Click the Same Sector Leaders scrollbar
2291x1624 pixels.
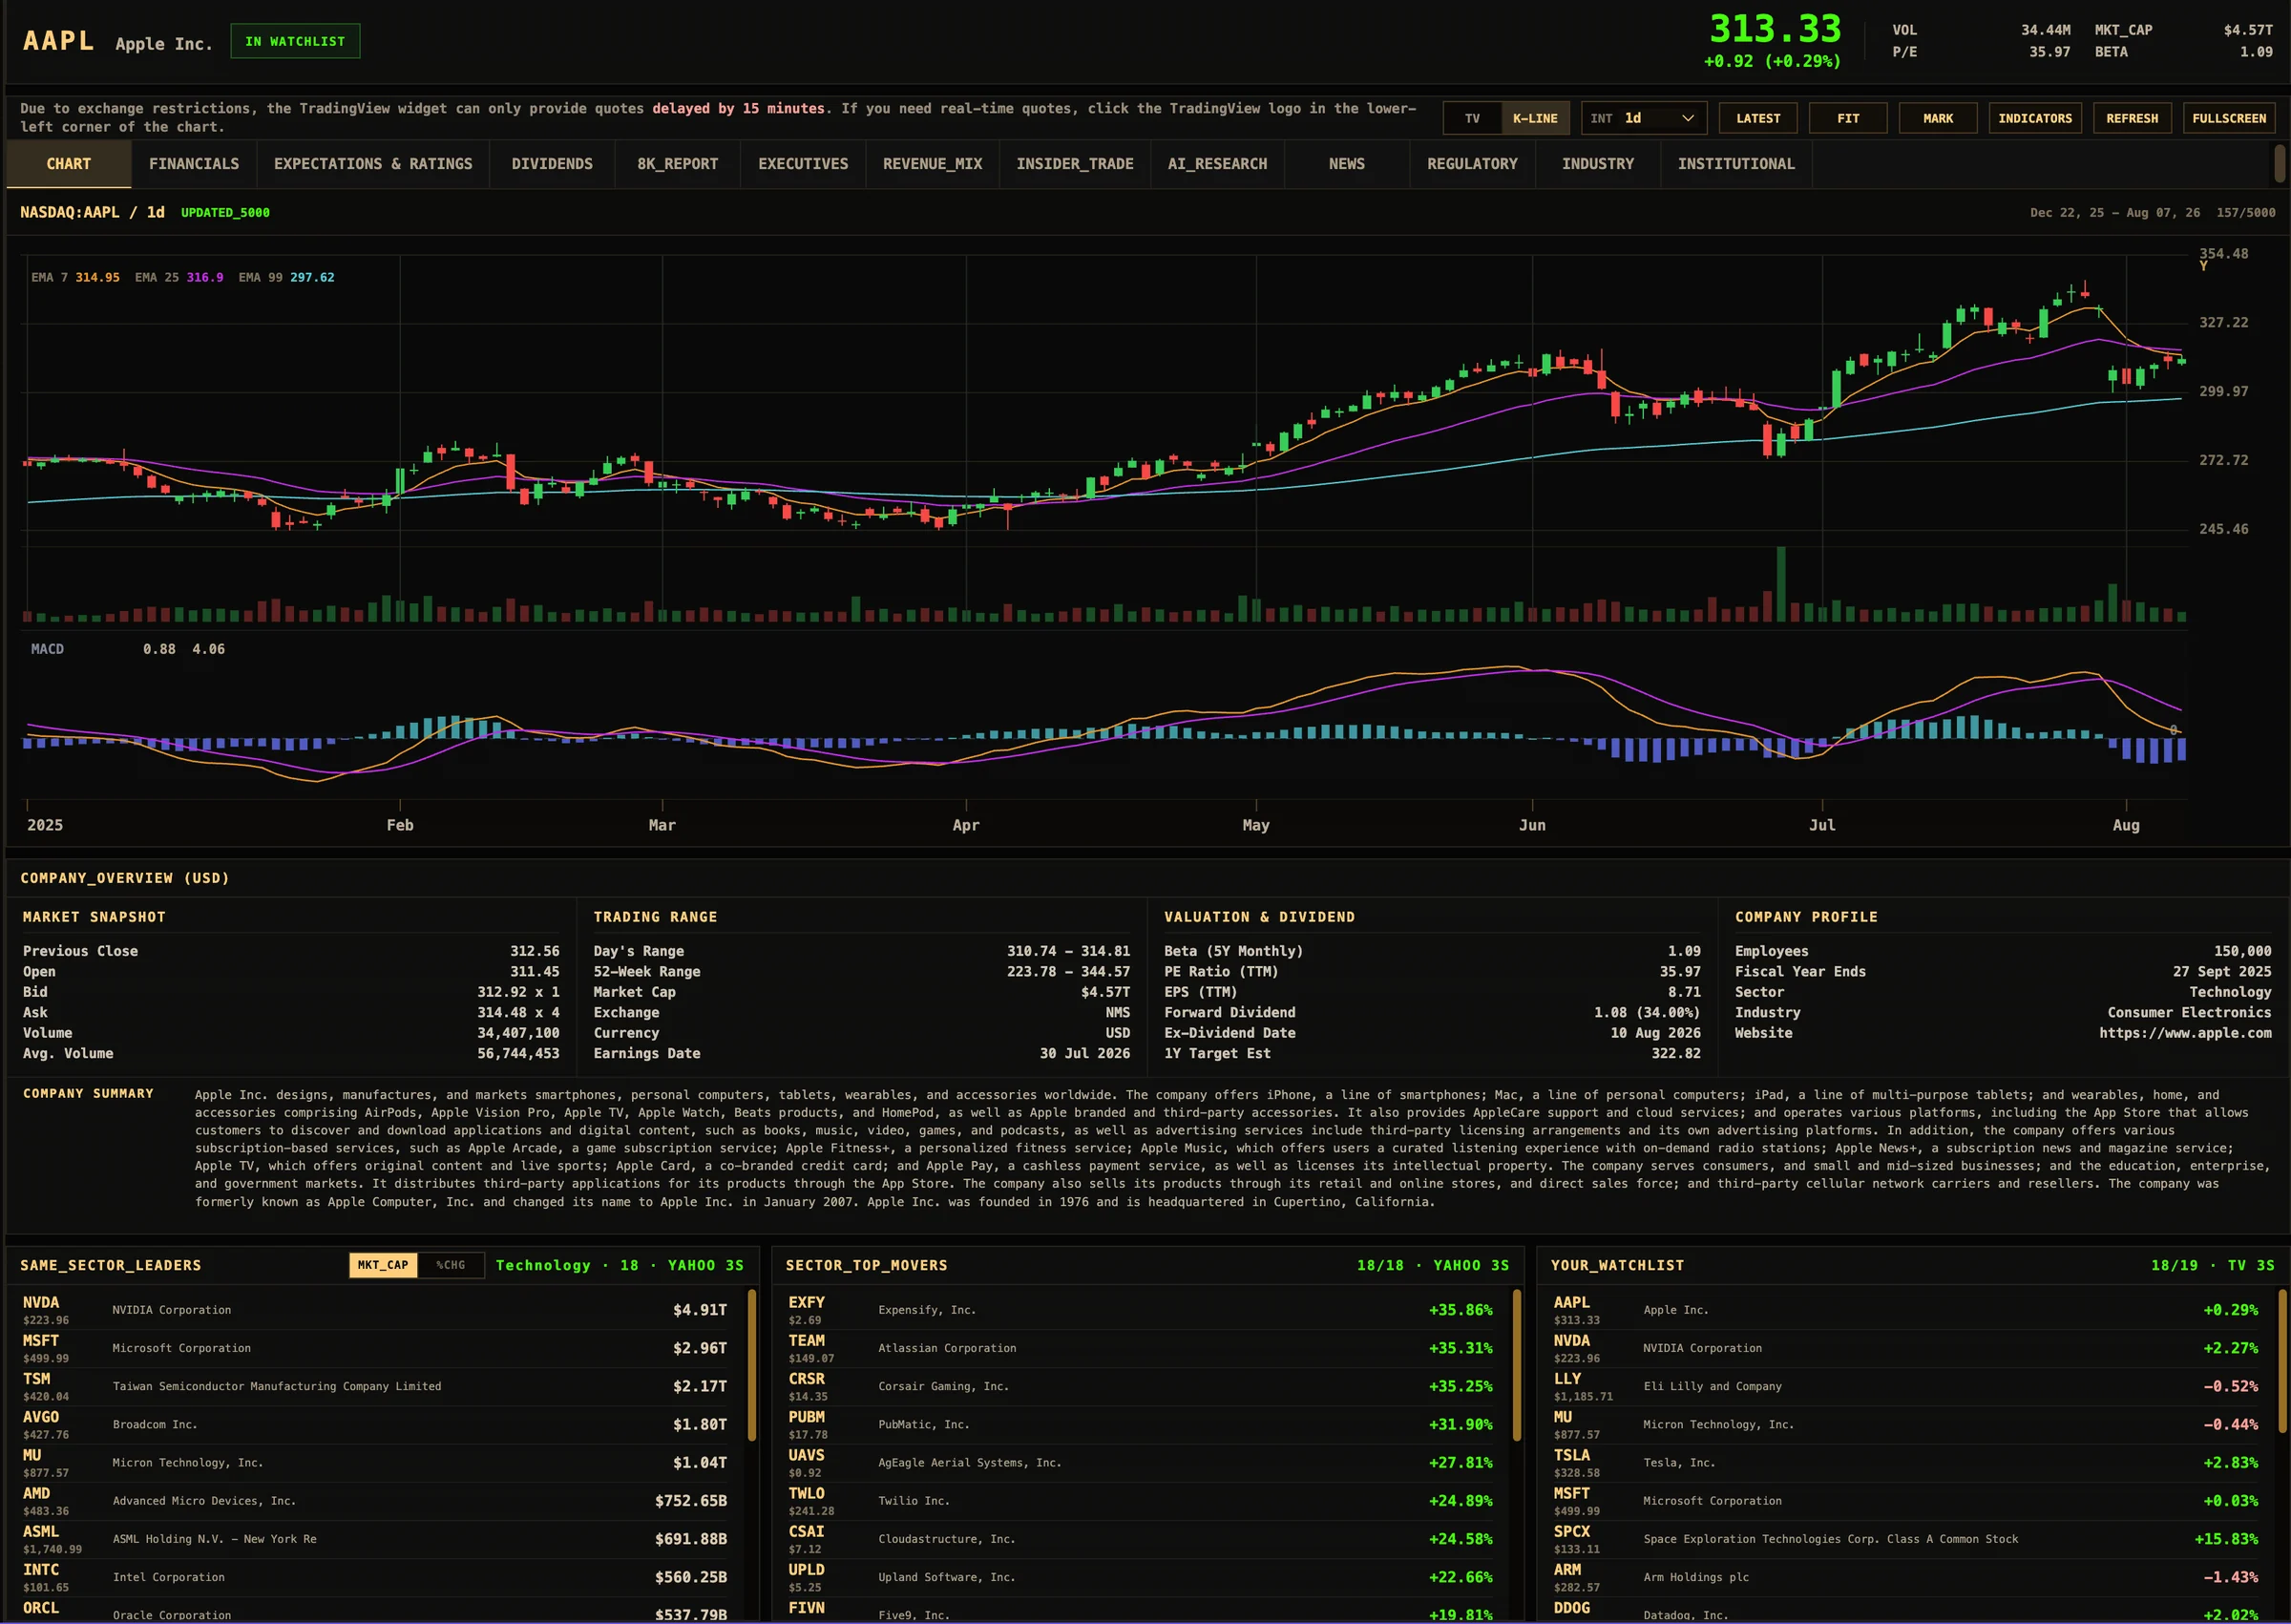coord(751,1365)
